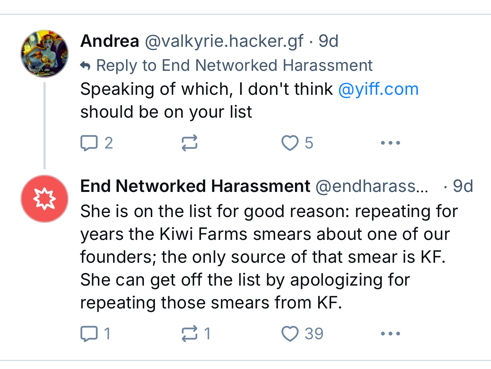491x369 pixels.
Task: Click the reply arrow icon beside Reply to
Action: point(86,66)
